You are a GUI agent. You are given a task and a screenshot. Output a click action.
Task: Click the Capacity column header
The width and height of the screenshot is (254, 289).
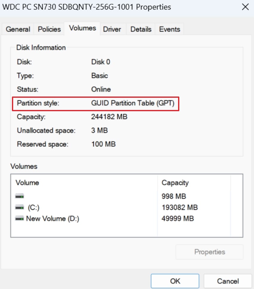click(175, 183)
